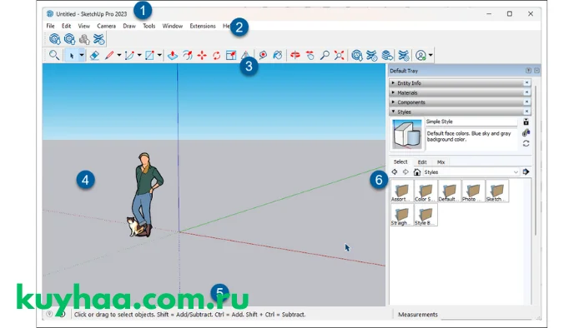Open the Edit menu

pos(66,26)
